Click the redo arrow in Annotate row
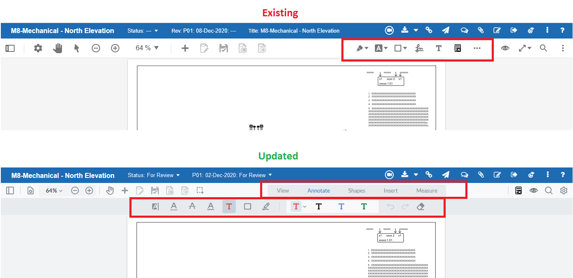The image size is (573, 278). [x=405, y=206]
